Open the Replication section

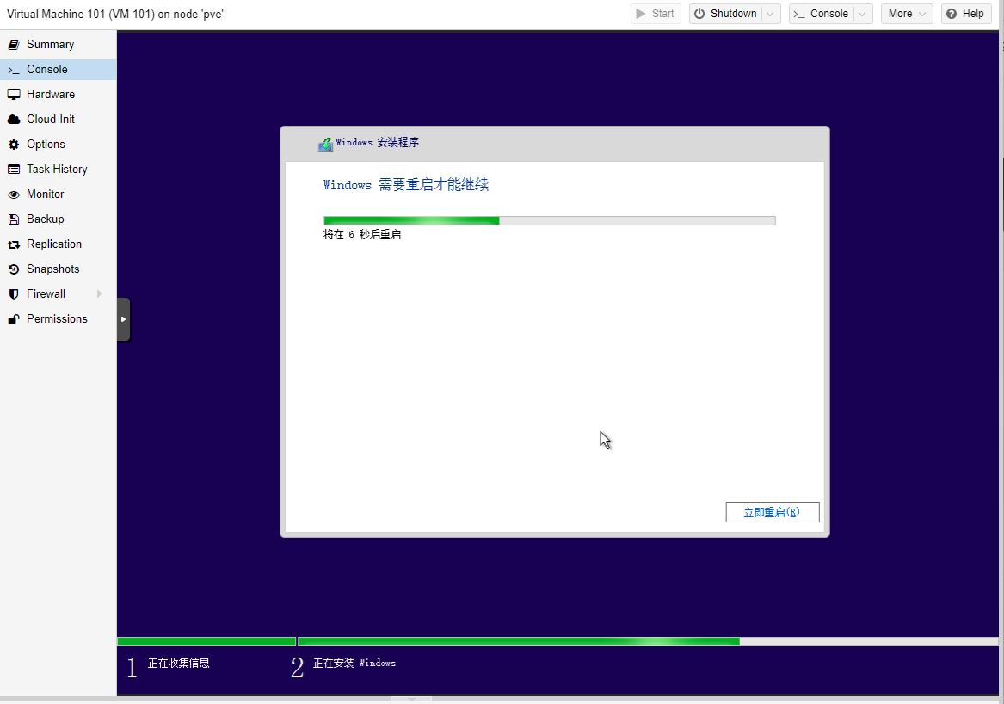[x=58, y=244]
